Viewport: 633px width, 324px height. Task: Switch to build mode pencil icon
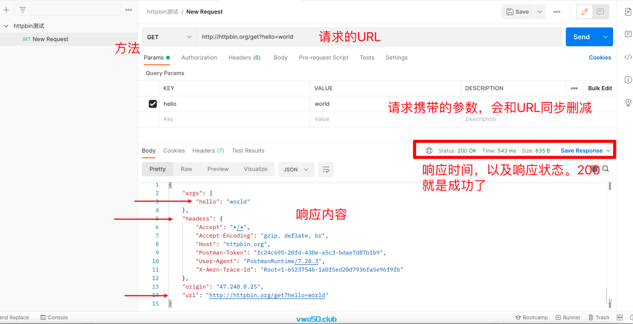[x=584, y=12]
